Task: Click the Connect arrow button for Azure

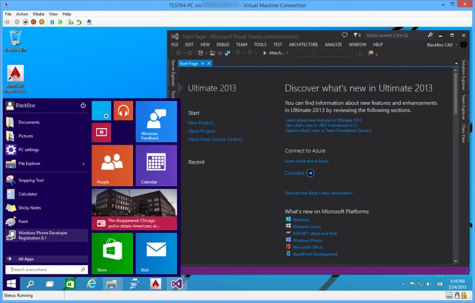Action: point(310,173)
